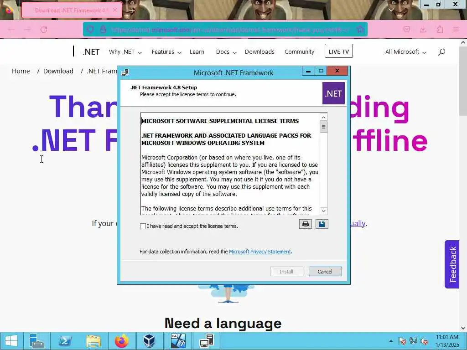Viewport: 467px width, 350px height.
Task: Open the Firefox extensions icon
Action: [440, 29]
